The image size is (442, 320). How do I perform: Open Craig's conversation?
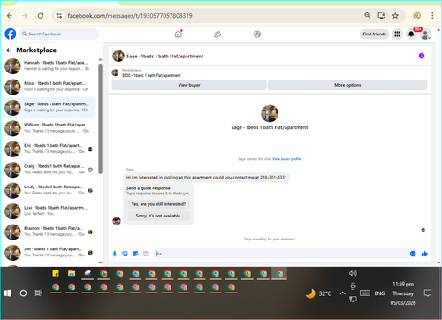[x=49, y=170]
